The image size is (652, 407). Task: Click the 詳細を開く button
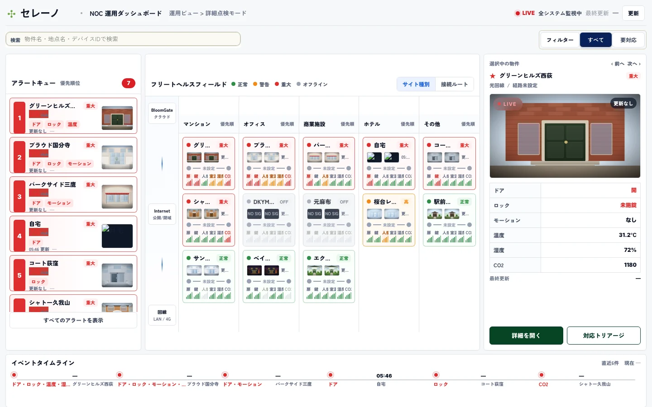(x=526, y=336)
